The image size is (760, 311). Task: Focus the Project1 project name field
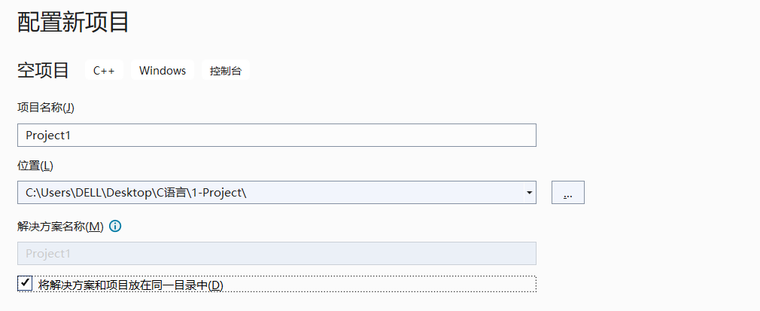click(276, 136)
